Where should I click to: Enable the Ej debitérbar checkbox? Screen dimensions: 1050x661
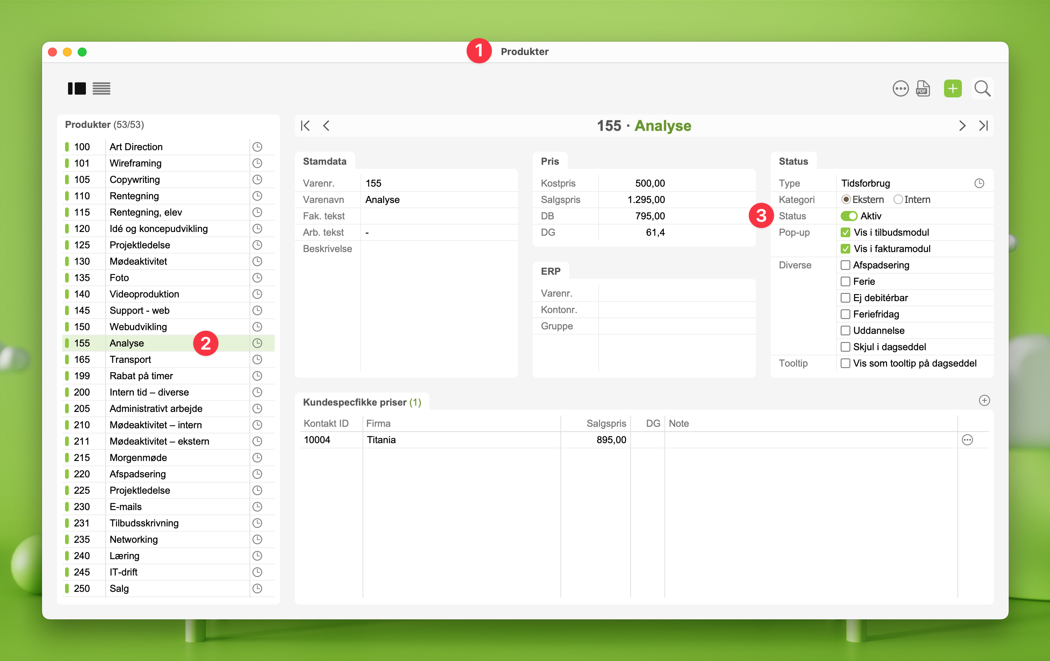click(x=845, y=298)
